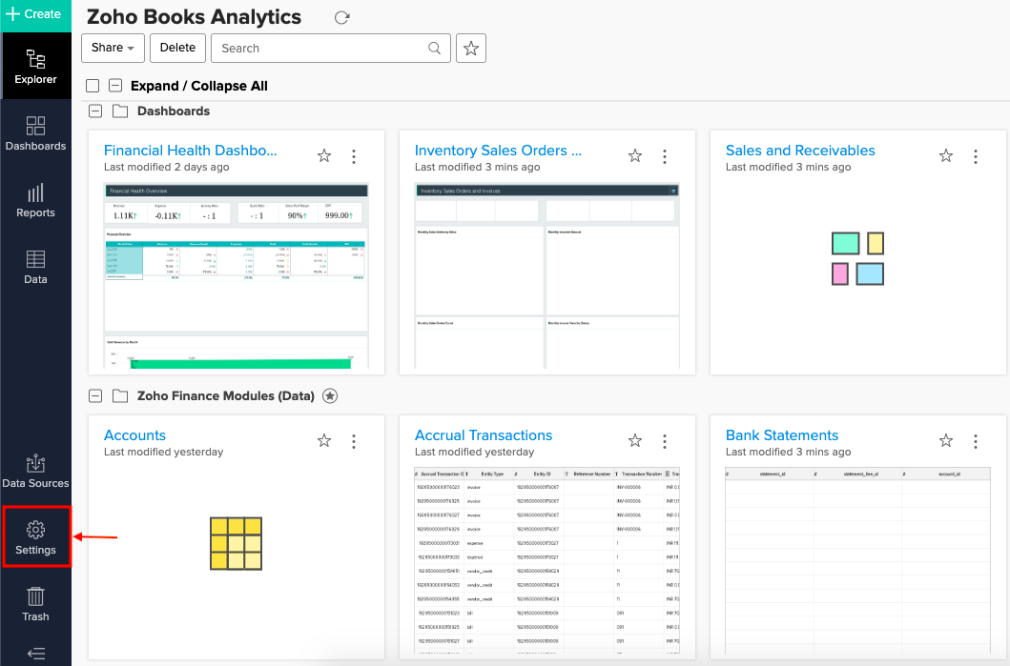Image resolution: width=1010 pixels, height=666 pixels.
Task: Select the Explorer tab in sidebar
Action: tap(35, 67)
